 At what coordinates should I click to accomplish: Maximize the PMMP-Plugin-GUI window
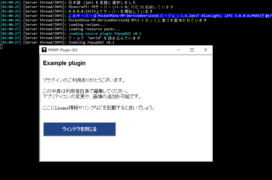(192, 50)
